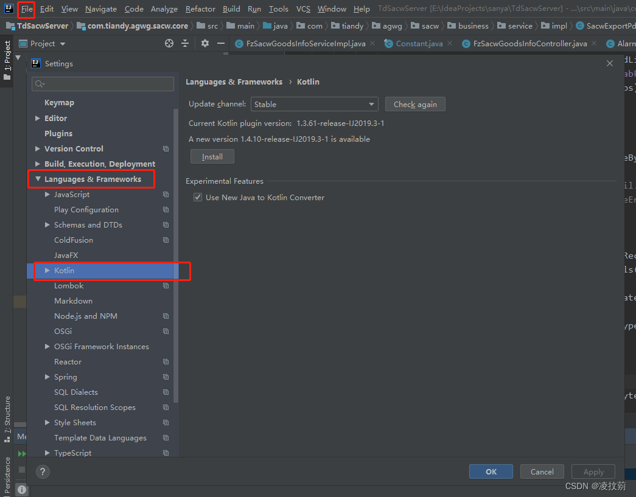Click the project-level icon beside Spring
This screenshot has height=497, width=636.
coord(166,377)
